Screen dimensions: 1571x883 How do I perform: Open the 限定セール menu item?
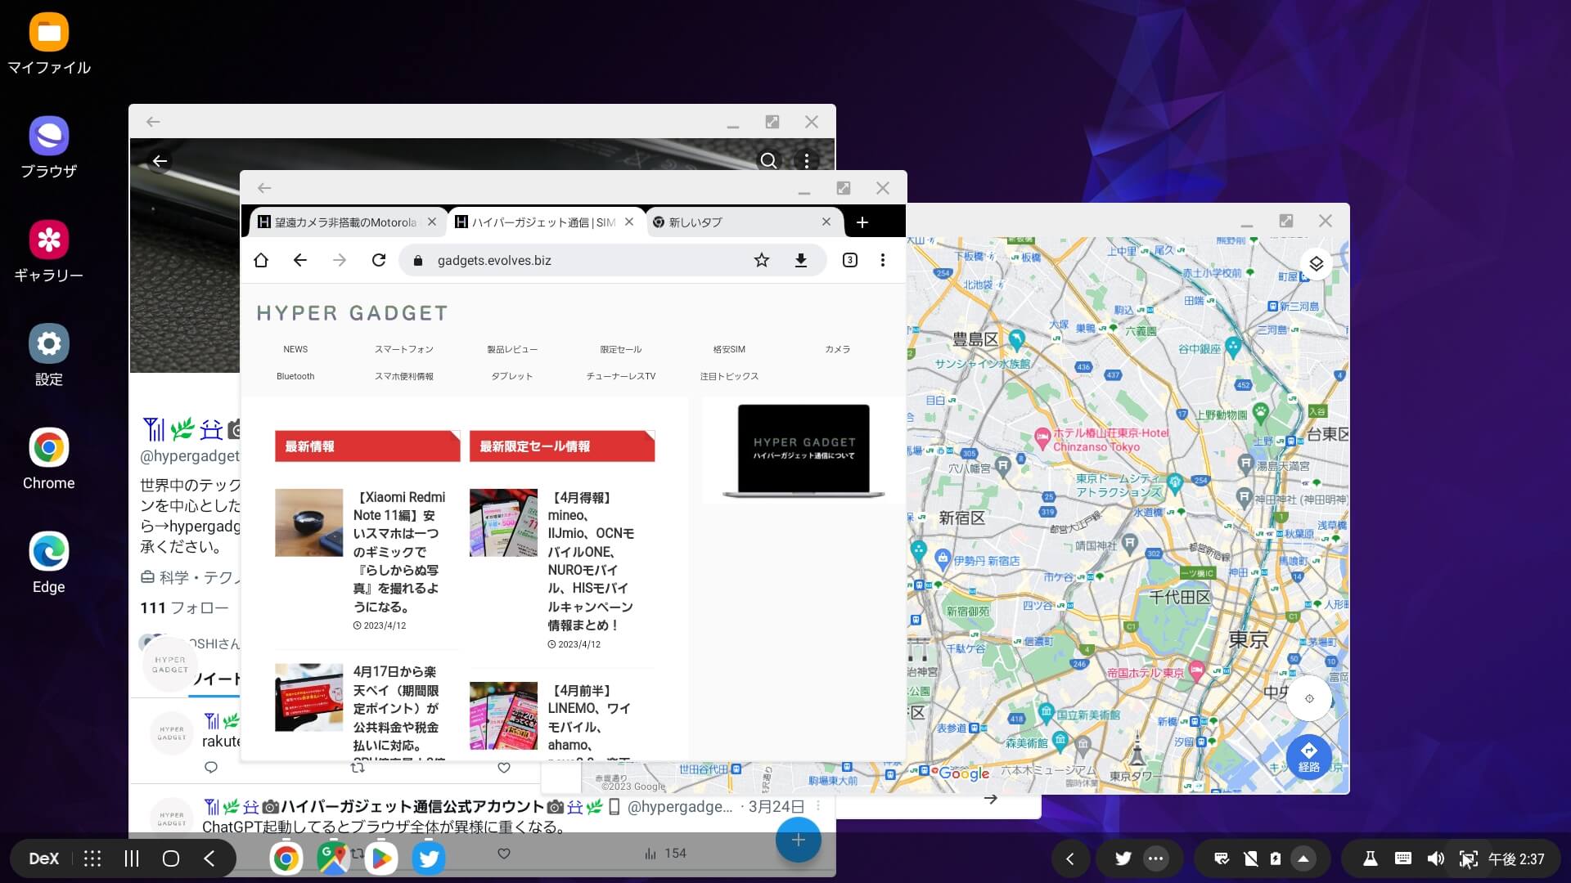pos(621,349)
